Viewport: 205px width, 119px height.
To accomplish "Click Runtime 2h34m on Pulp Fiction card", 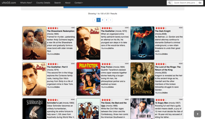I will [x=108, y=87].
